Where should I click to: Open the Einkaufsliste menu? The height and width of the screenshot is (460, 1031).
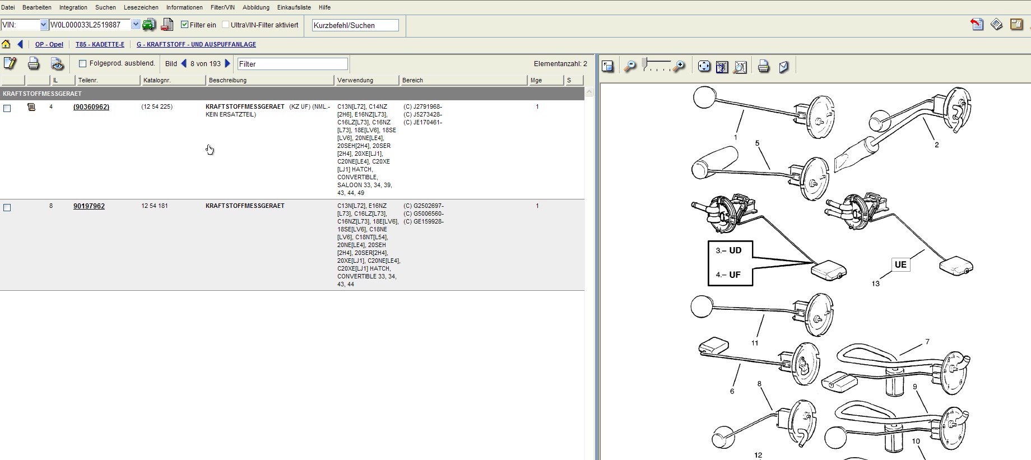click(294, 7)
